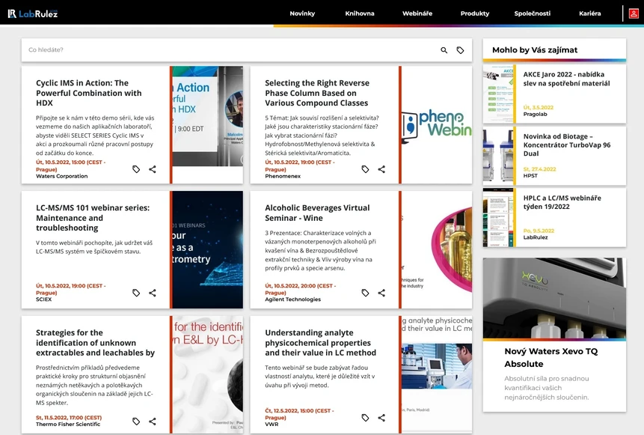Screen dimensions: 644x435
Task: Click the SCIEX LC-MS/MS webinar thumbnail
Action: coord(207,249)
